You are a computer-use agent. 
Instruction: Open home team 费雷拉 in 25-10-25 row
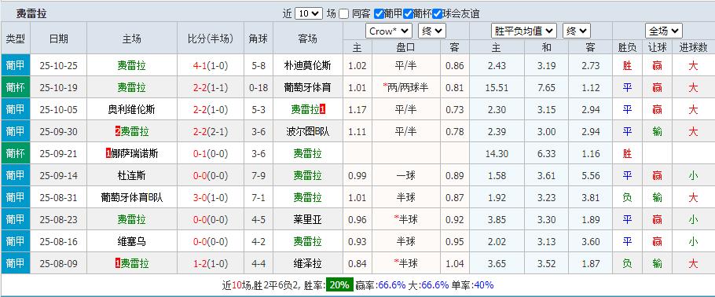(x=132, y=65)
